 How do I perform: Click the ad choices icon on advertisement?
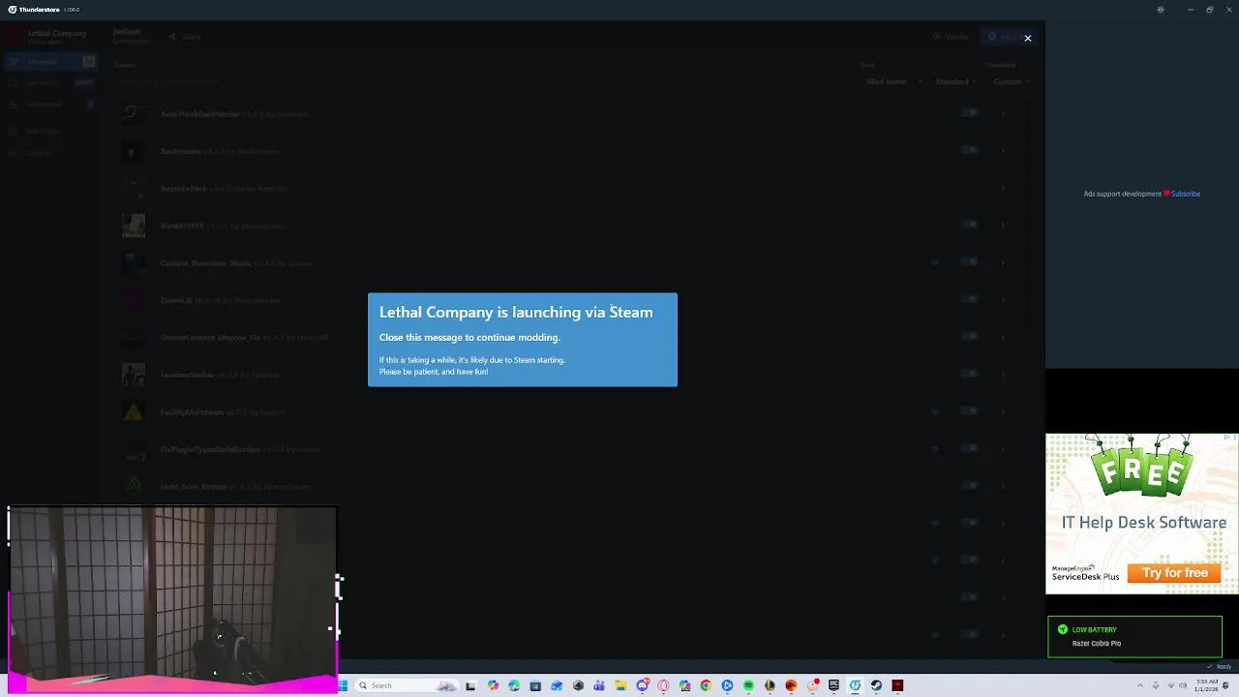[x=1228, y=438]
